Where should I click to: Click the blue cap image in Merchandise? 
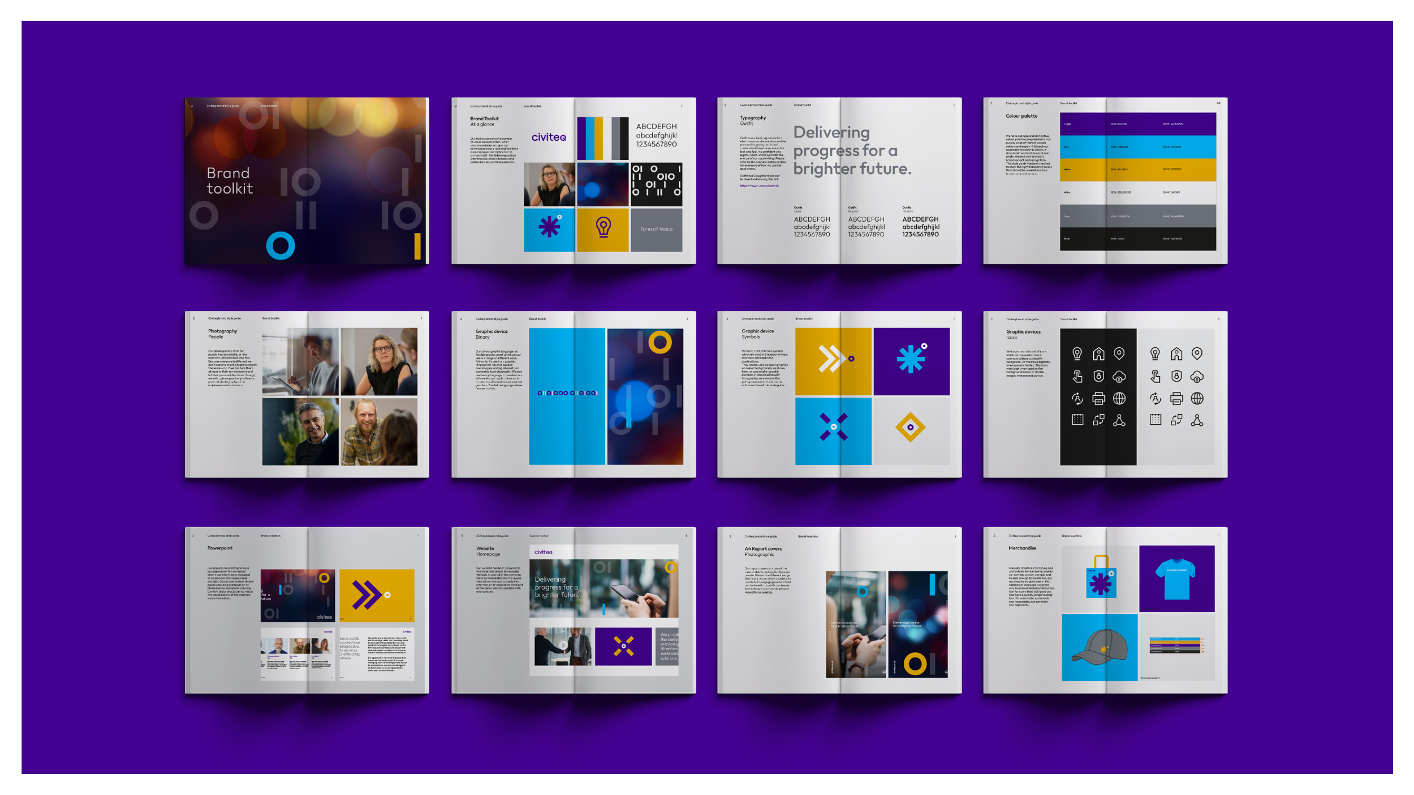(x=1099, y=647)
